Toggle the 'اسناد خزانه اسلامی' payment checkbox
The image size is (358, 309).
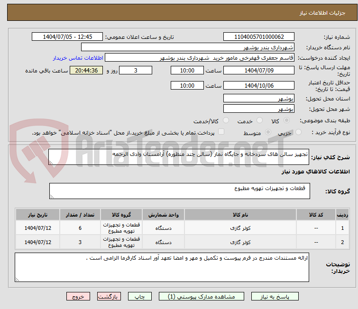point(220,132)
